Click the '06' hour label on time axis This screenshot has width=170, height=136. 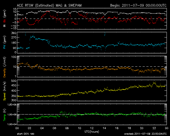click(x=54, y=128)
